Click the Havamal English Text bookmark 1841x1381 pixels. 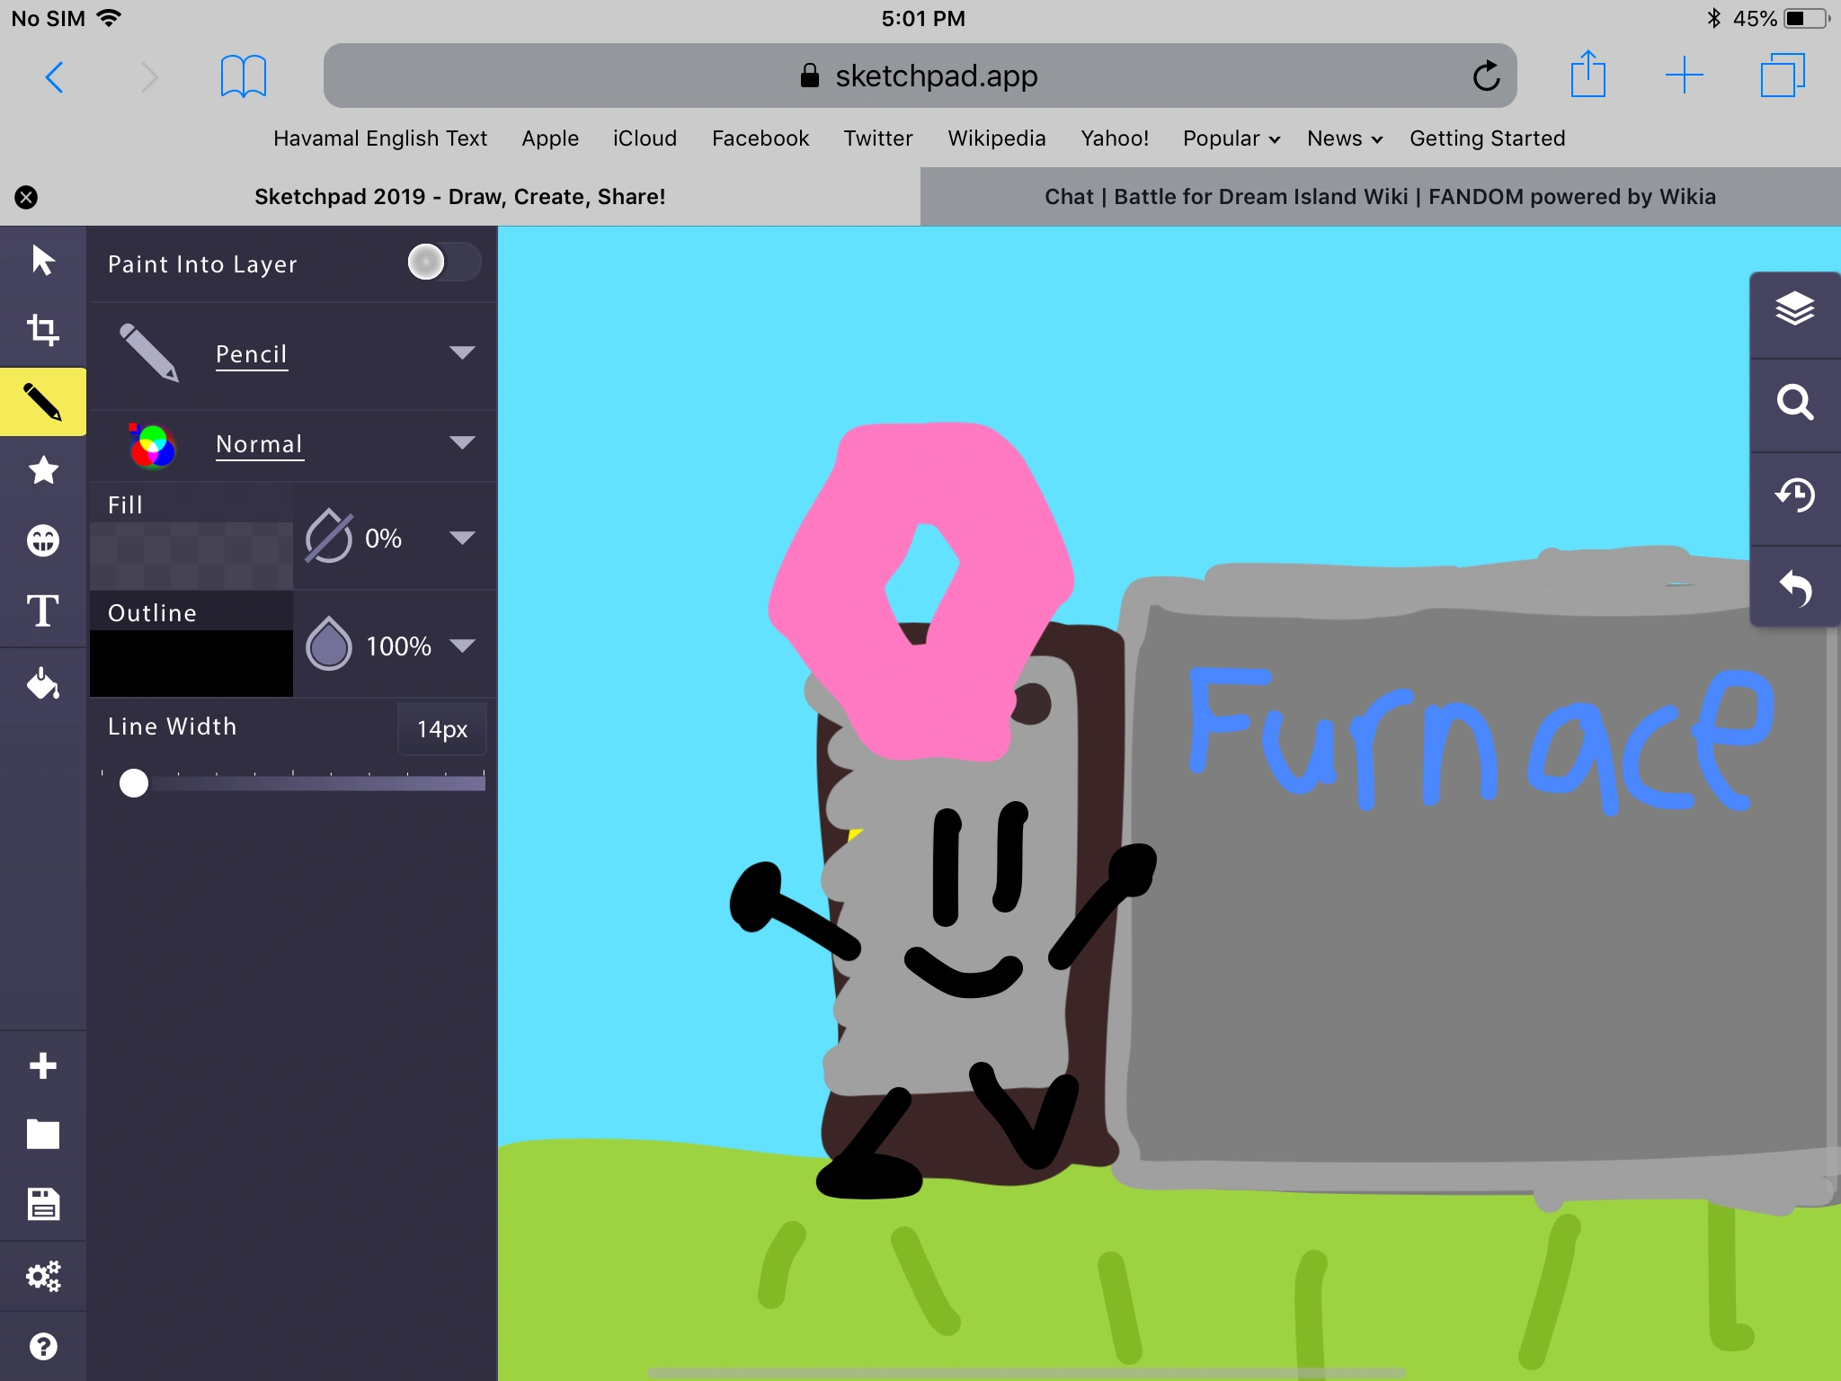[x=379, y=138]
